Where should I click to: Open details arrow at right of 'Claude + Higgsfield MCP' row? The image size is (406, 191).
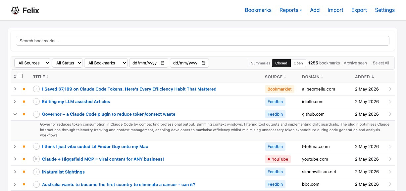[x=390, y=159]
